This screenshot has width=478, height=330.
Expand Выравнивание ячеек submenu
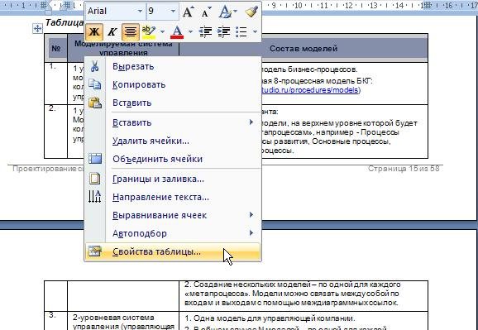(173, 215)
